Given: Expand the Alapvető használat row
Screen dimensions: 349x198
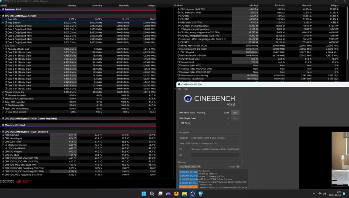Looking at the screenshot, I should (3, 95).
